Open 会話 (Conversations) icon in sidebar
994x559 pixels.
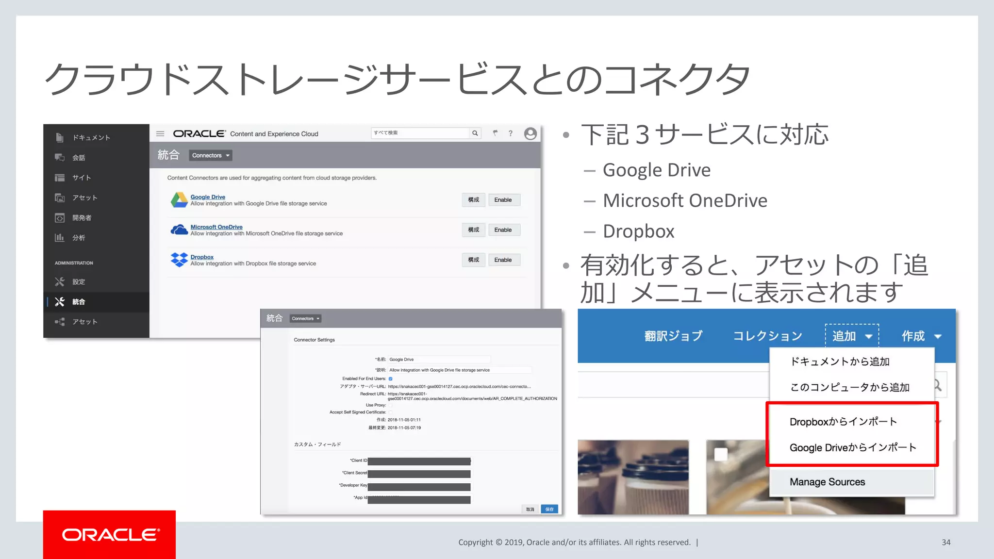(59, 158)
